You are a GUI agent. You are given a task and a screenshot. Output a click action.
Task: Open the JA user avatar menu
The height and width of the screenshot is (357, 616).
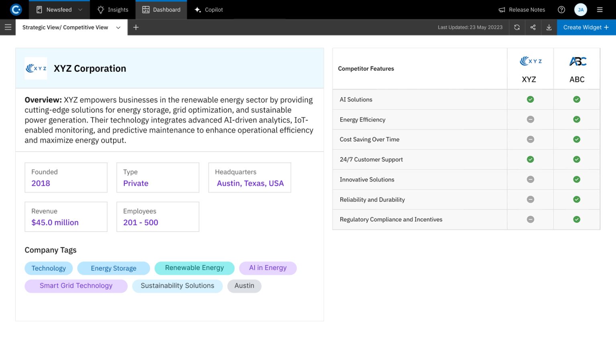(581, 10)
